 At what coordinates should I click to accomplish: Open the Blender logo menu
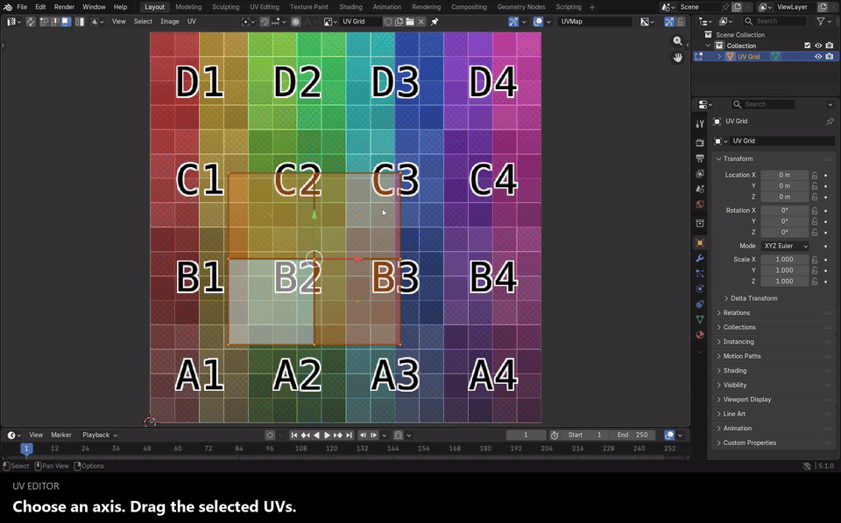click(x=8, y=7)
